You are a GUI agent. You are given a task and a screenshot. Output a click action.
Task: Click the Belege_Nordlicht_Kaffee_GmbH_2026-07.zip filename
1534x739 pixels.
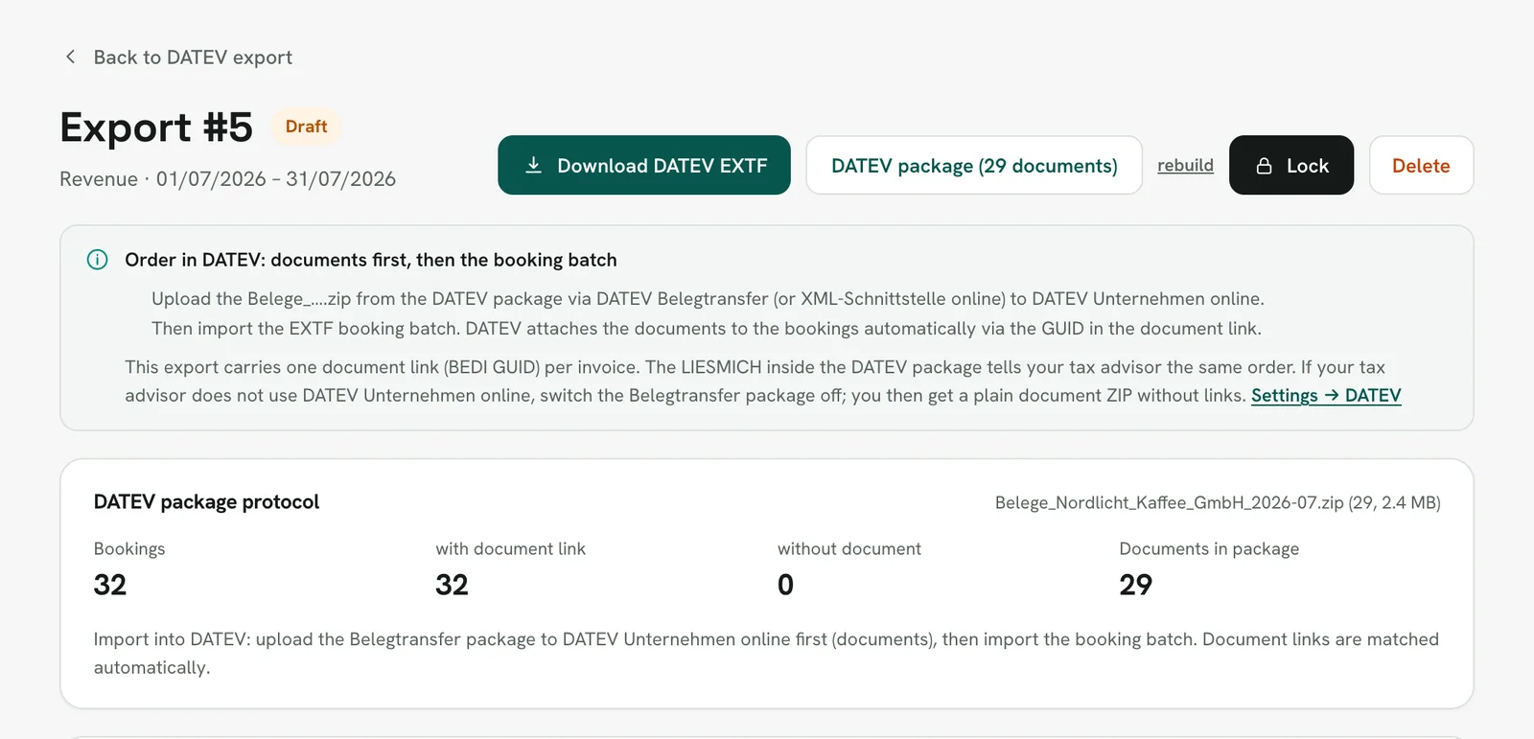(x=1218, y=502)
